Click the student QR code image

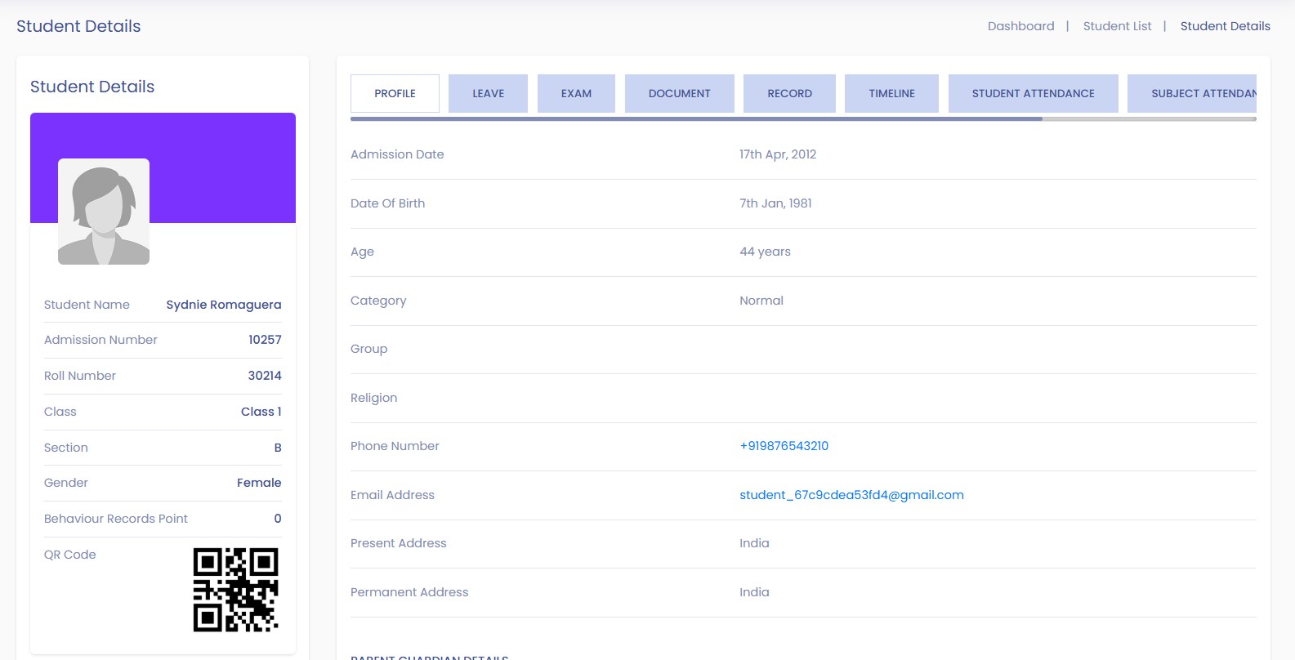click(235, 590)
